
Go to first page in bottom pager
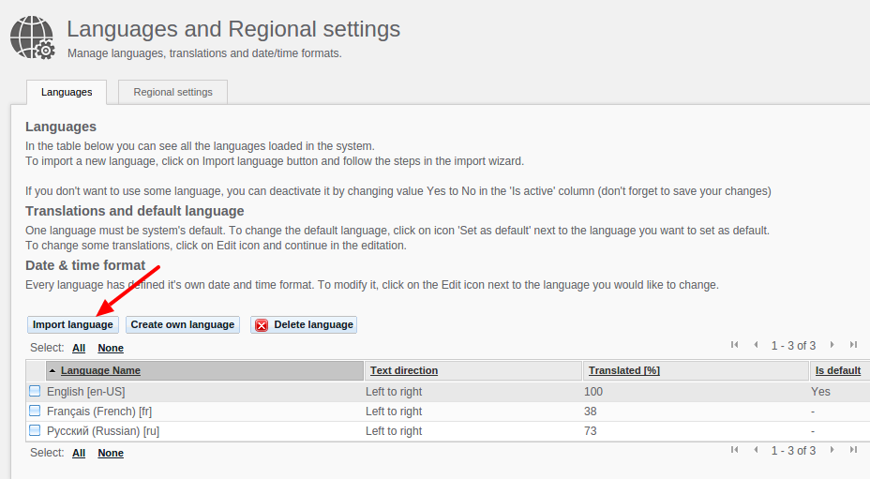pos(735,450)
